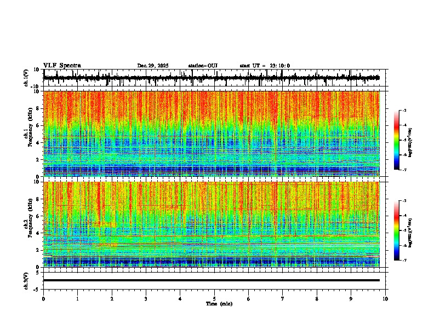Click the "-5" tick on ch.3(V) axis

click(x=37, y=290)
